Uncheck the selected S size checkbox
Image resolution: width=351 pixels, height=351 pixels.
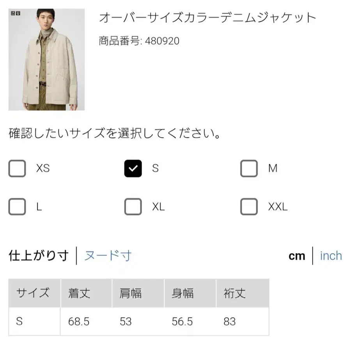[x=133, y=168]
